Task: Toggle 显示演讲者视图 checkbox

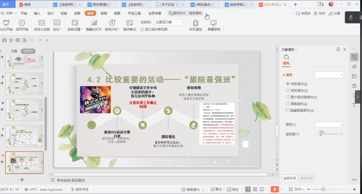Action: 142,29
